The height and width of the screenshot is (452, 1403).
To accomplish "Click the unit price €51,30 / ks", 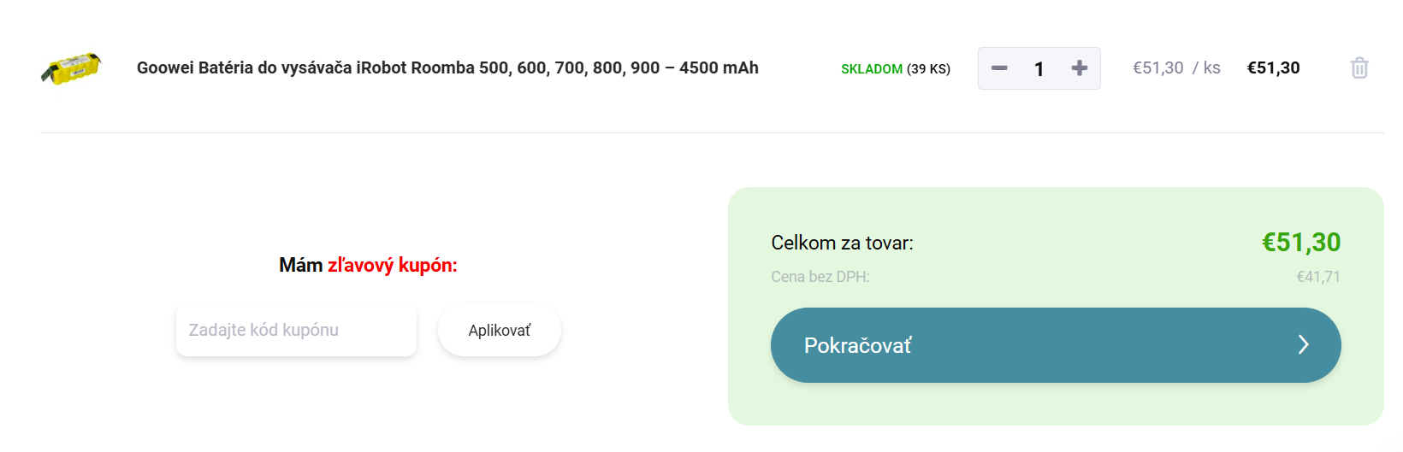I will click(x=1176, y=68).
